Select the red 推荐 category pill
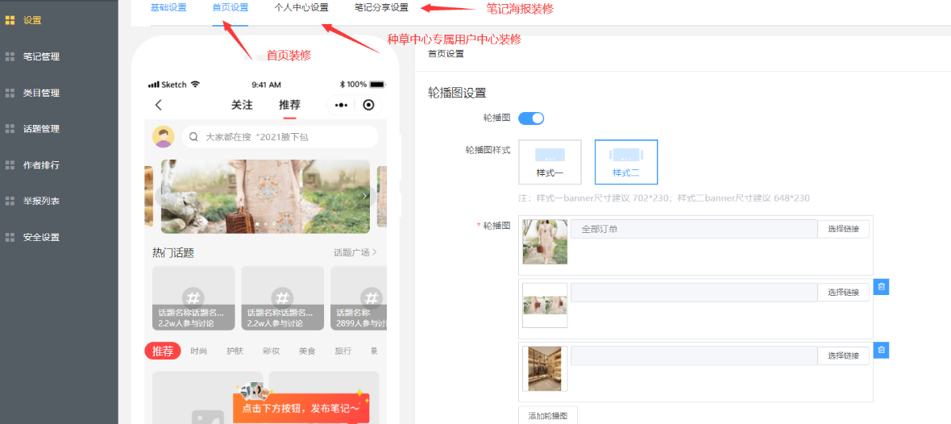Image resolution: width=951 pixels, height=424 pixels. coord(163,351)
